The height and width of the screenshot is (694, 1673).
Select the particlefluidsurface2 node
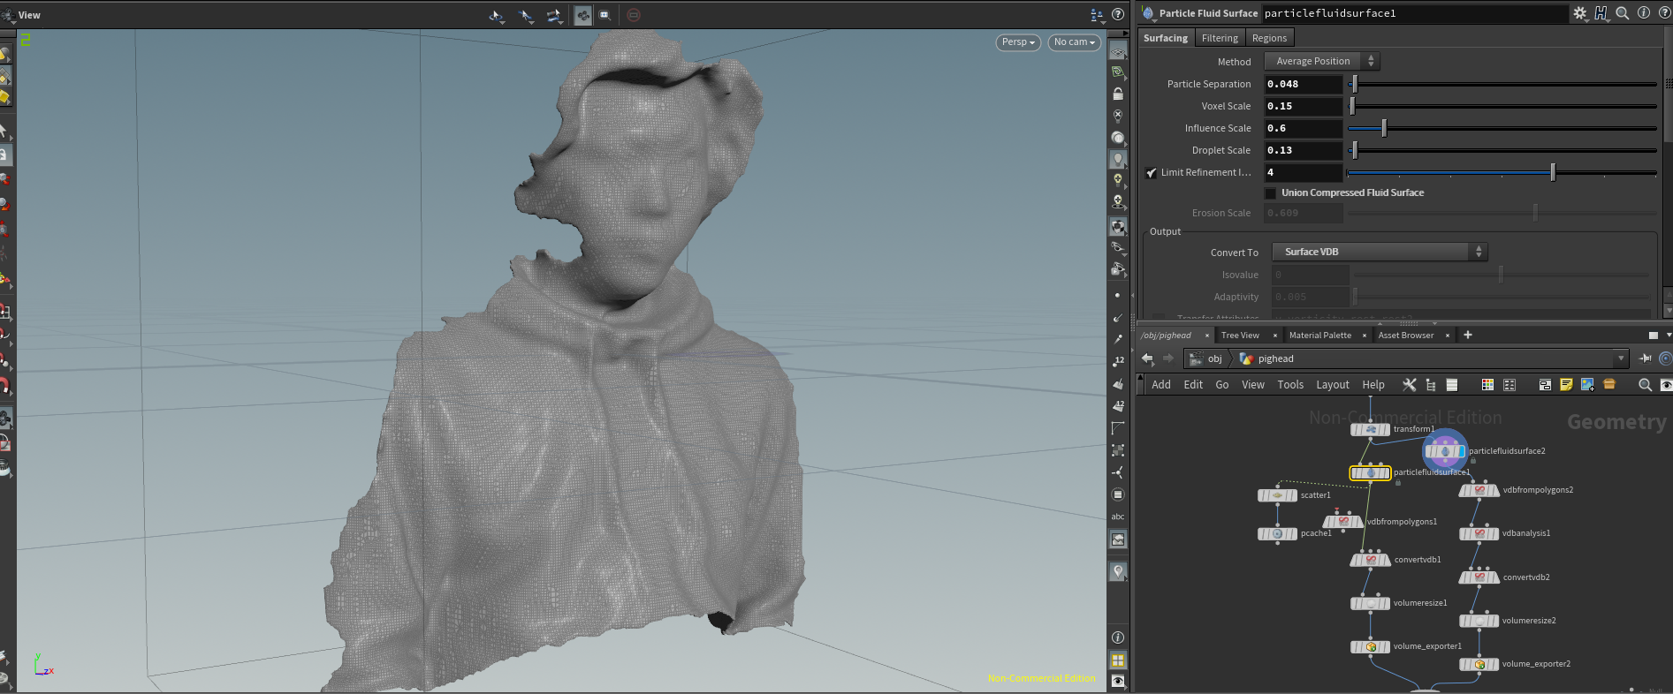[1446, 451]
